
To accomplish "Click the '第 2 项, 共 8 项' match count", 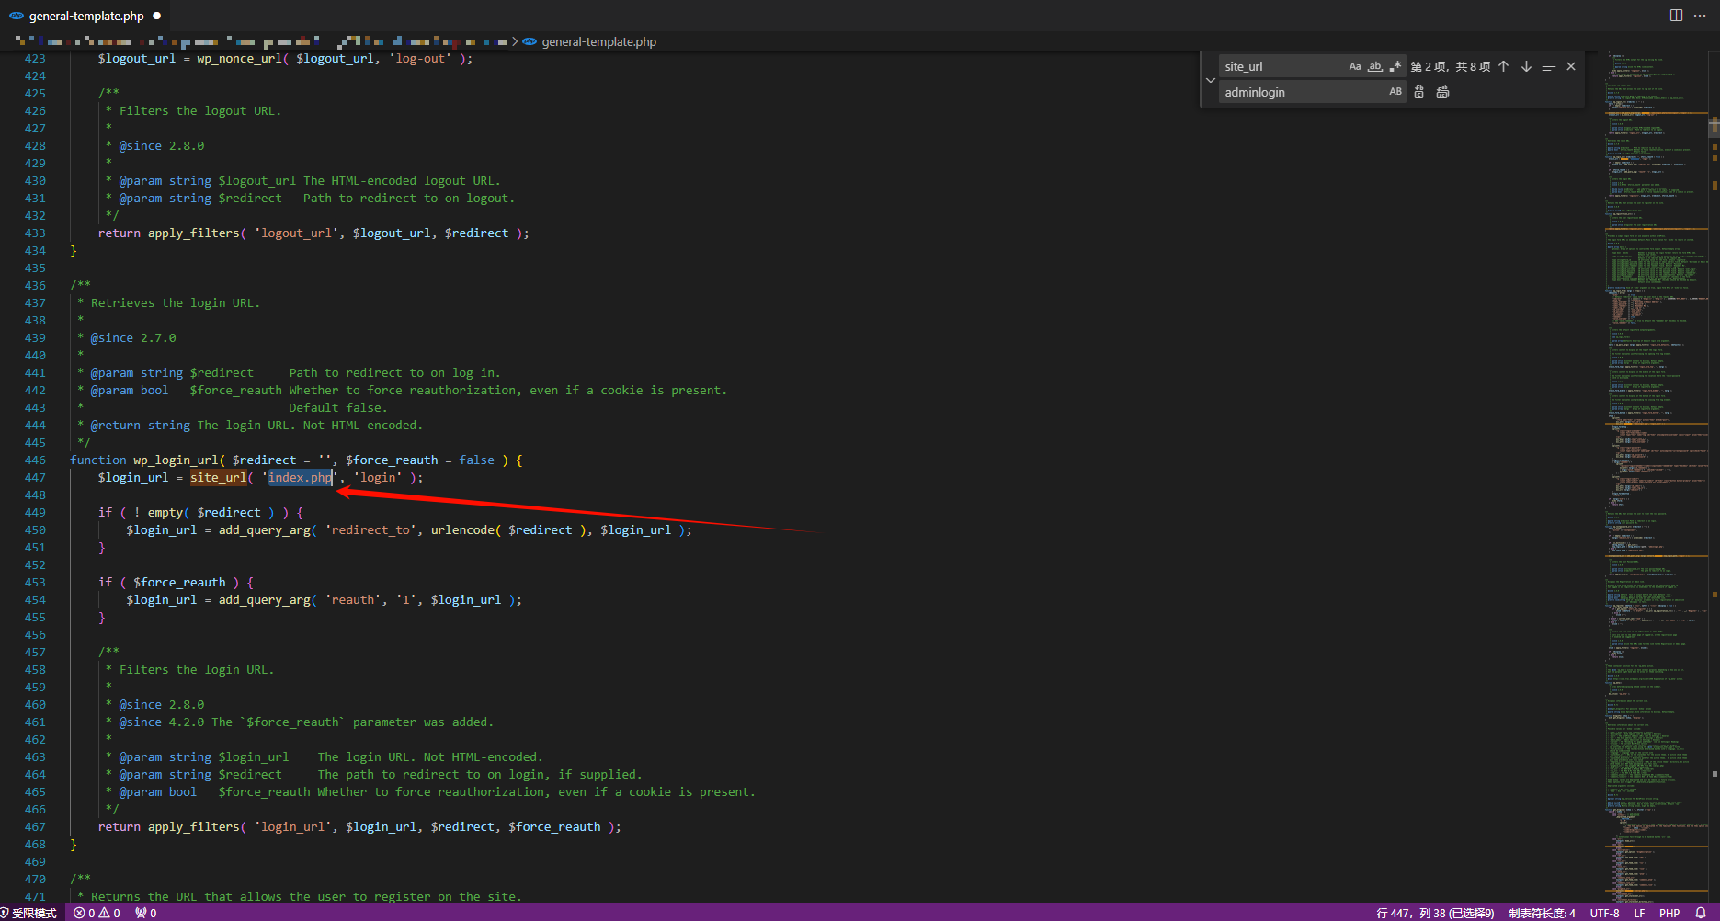I will (x=1450, y=66).
